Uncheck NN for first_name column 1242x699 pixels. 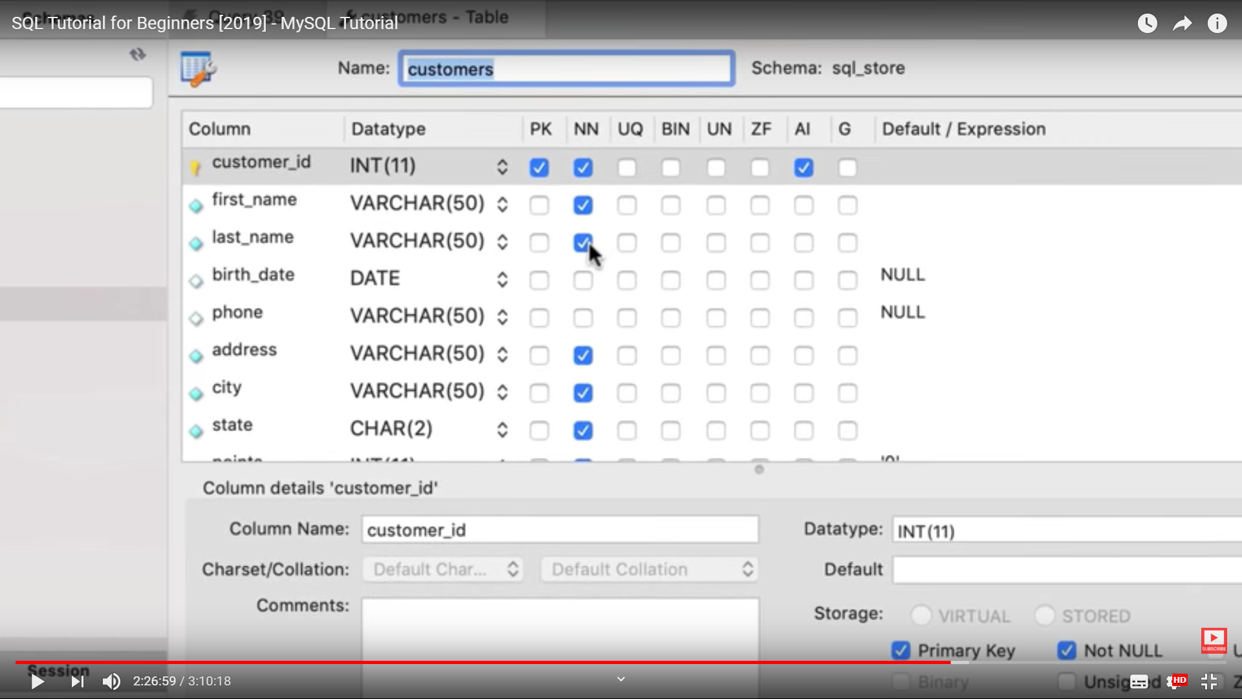point(583,206)
